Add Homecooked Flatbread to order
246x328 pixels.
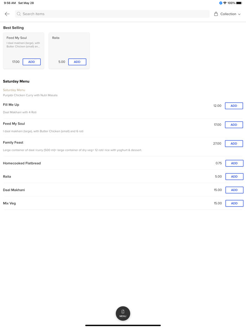pos(234,163)
